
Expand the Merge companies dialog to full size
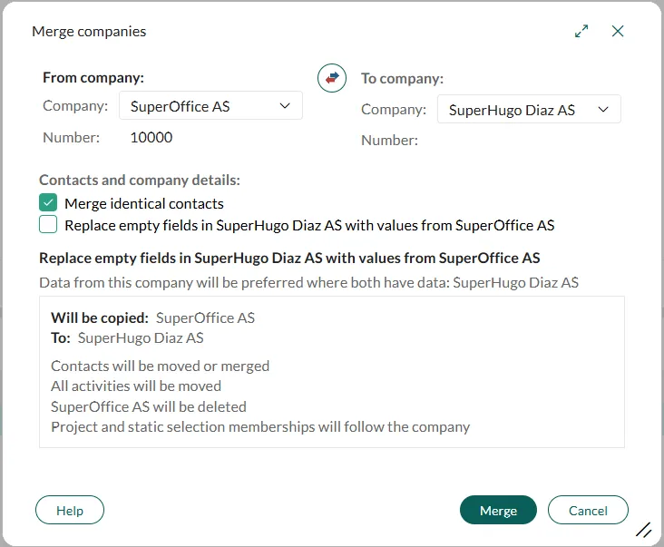tap(581, 32)
